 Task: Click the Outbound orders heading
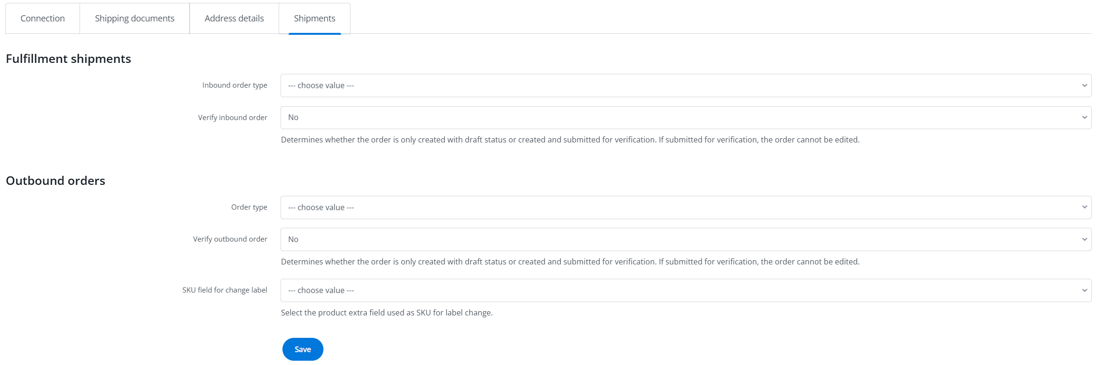tap(55, 181)
